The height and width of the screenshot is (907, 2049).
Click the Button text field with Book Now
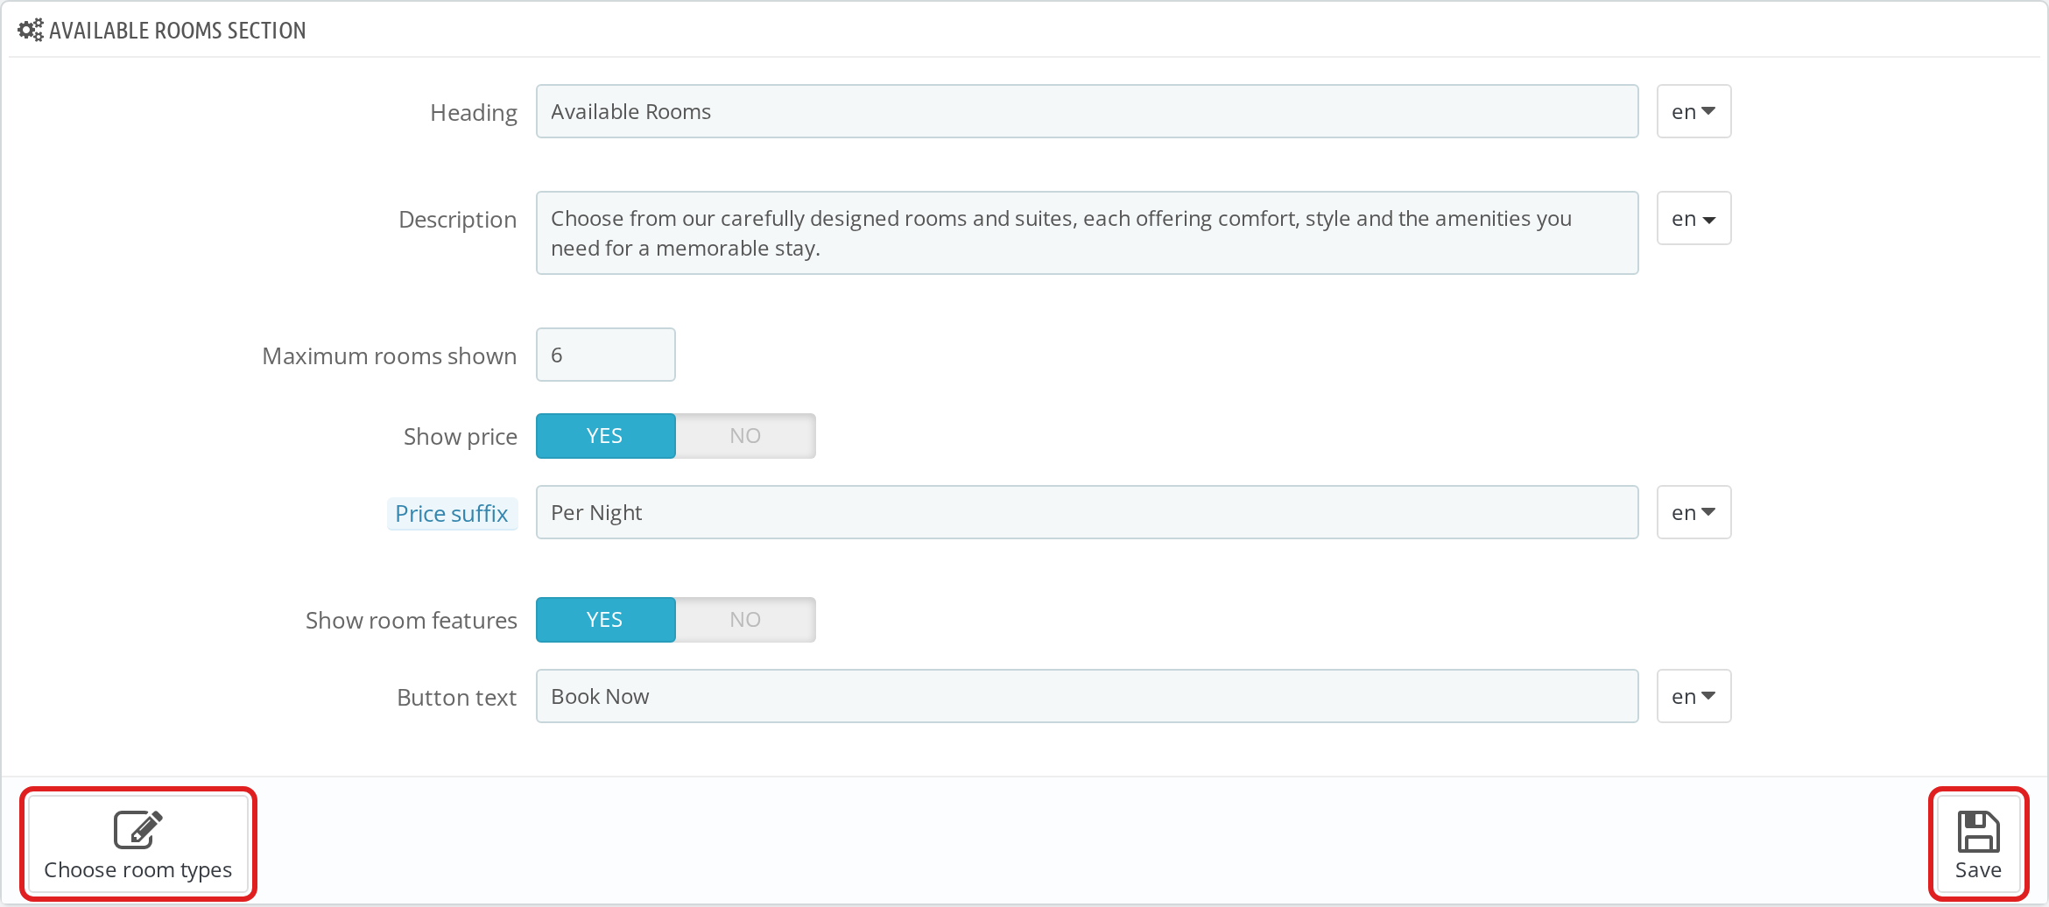(x=1087, y=696)
